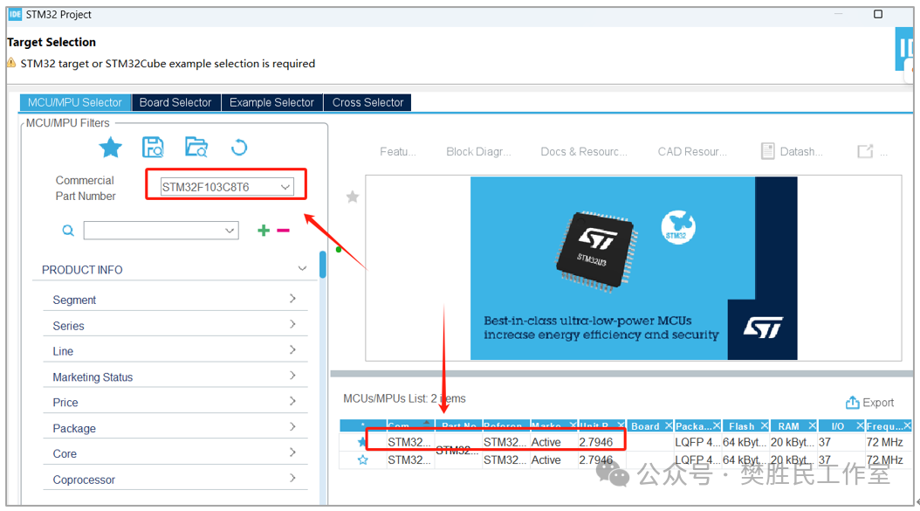The height and width of the screenshot is (511, 920).
Task: Open the Datash... datasheet button
Action: [x=792, y=151]
